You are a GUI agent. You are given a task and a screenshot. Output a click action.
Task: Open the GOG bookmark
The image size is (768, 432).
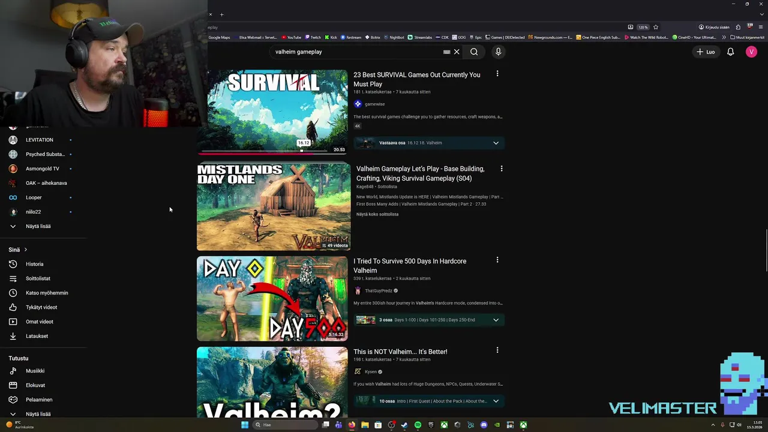pyautogui.click(x=459, y=37)
